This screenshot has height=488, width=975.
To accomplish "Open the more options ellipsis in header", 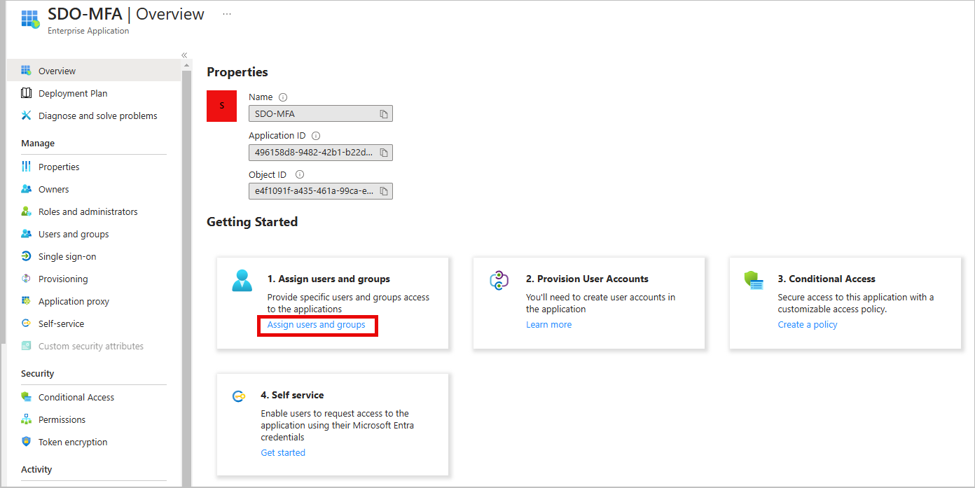I will click(227, 14).
